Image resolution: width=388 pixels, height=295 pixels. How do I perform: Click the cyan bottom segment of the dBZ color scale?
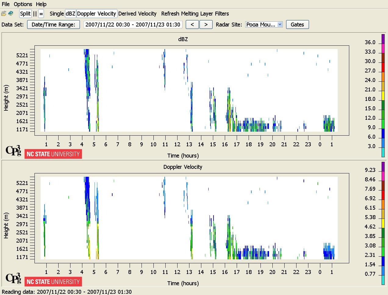(383, 152)
